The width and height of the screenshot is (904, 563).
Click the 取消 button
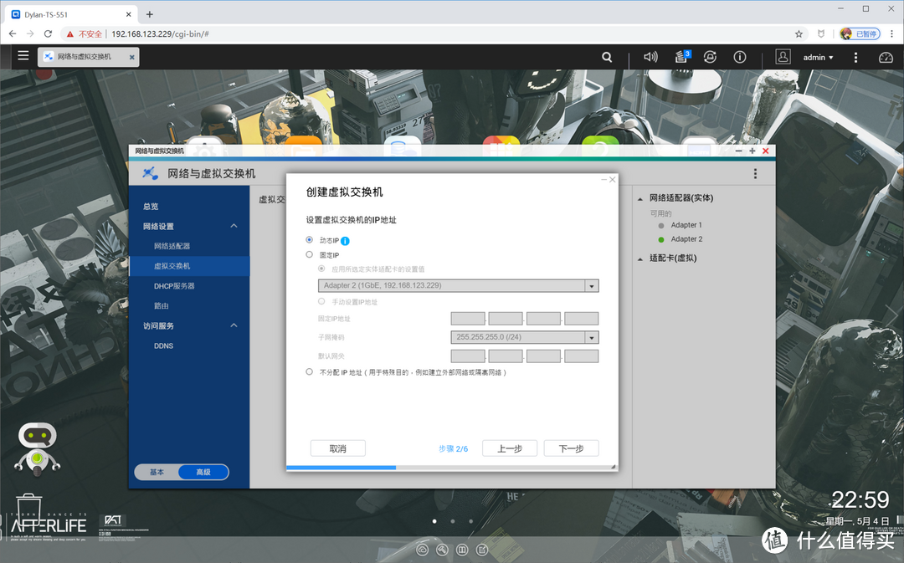click(338, 448)
